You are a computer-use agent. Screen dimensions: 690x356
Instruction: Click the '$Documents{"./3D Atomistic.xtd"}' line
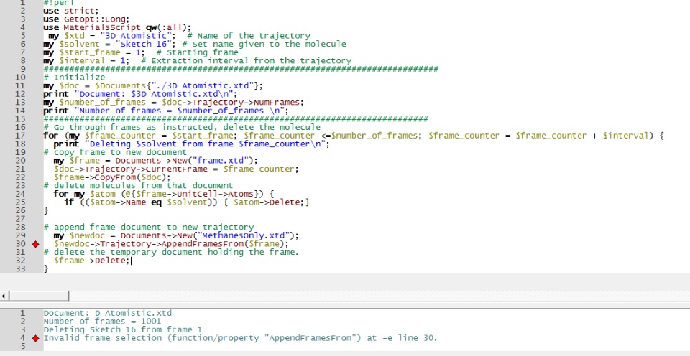coord(153,85)
